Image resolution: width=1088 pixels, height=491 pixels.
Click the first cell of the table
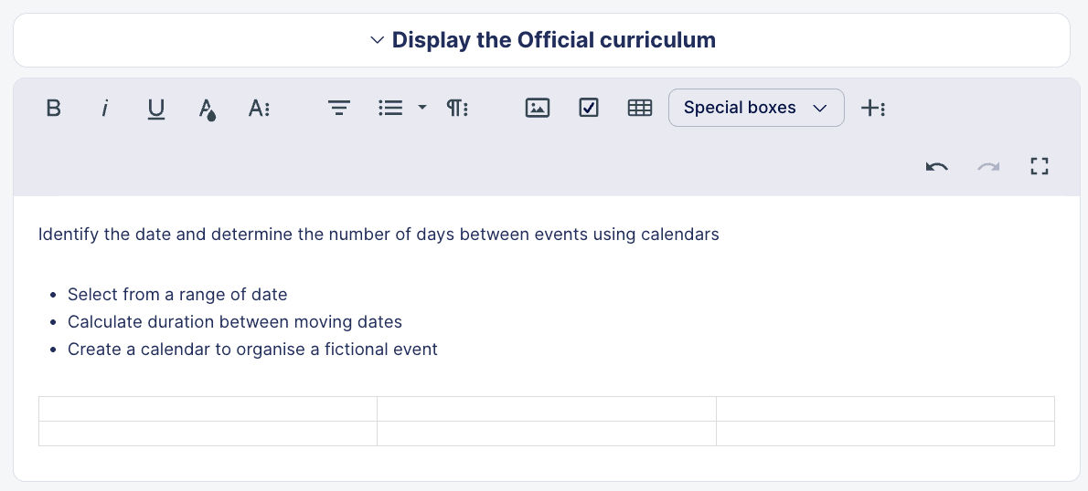[208, 409]
